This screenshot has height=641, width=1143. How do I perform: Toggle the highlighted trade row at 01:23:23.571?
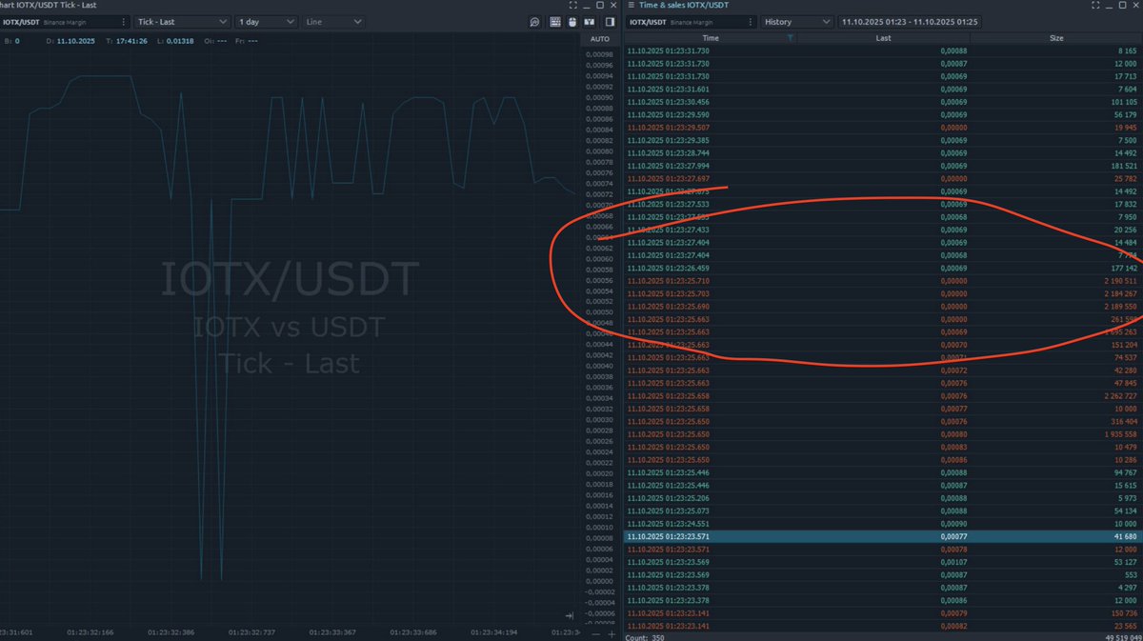(x=857, y=535)
